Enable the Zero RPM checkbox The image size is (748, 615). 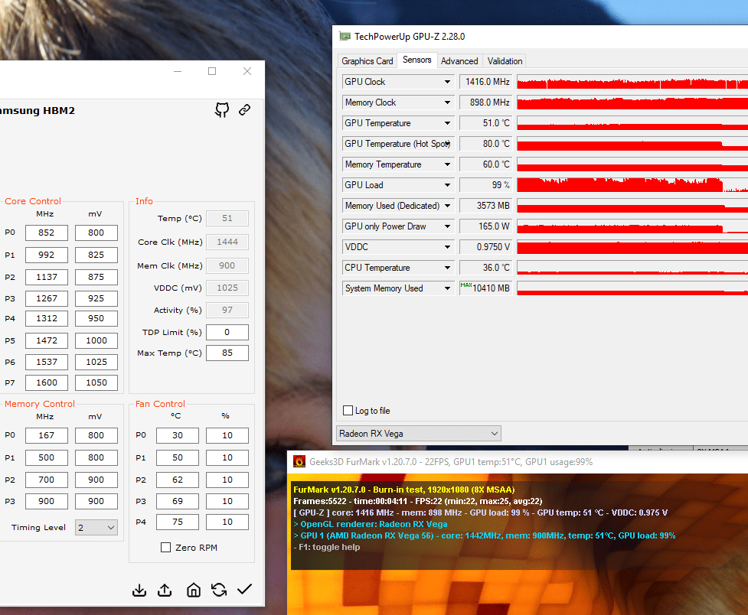click(165, 547)
